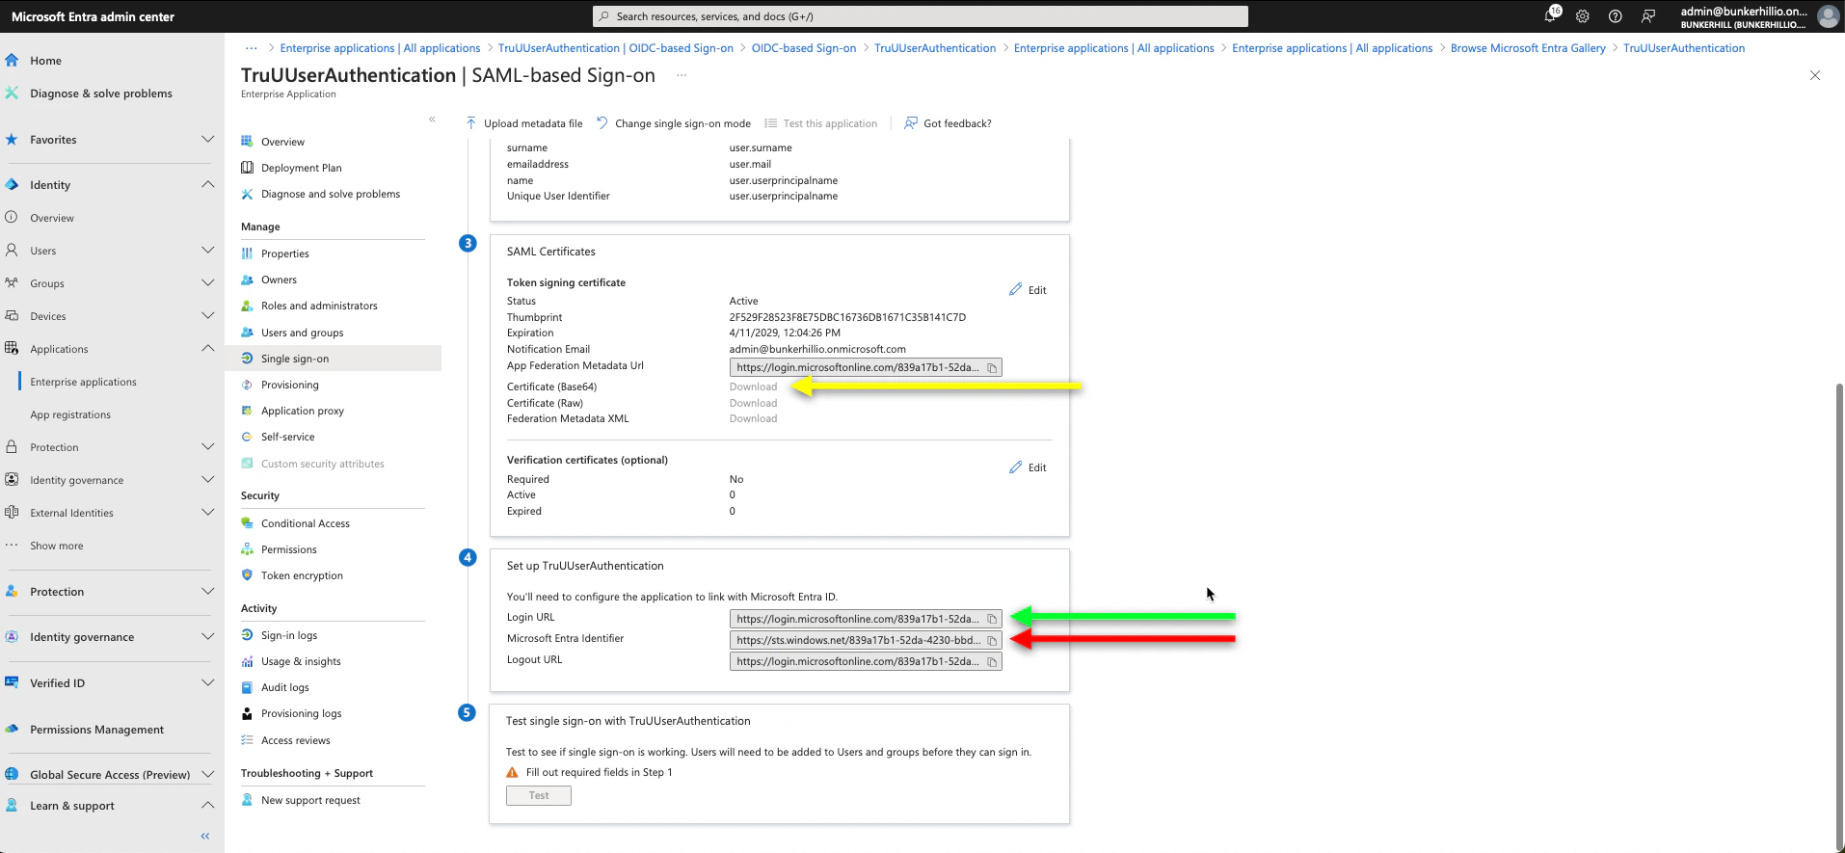Click Got feedback? in toolbar
Image resolution: width=1845 pixels, height=853 pixels.
(948, 123)
